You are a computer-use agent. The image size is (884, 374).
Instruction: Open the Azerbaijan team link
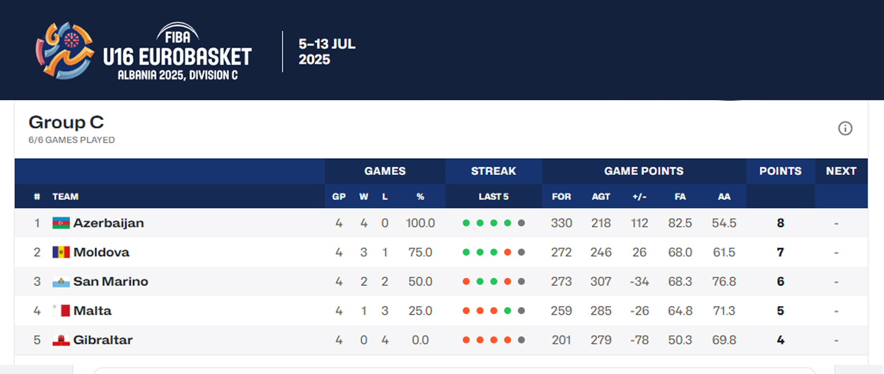[108, 223]
